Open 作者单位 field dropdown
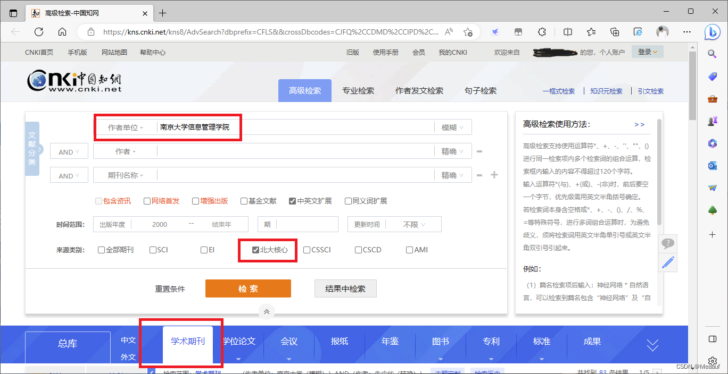 coord(126,127)
